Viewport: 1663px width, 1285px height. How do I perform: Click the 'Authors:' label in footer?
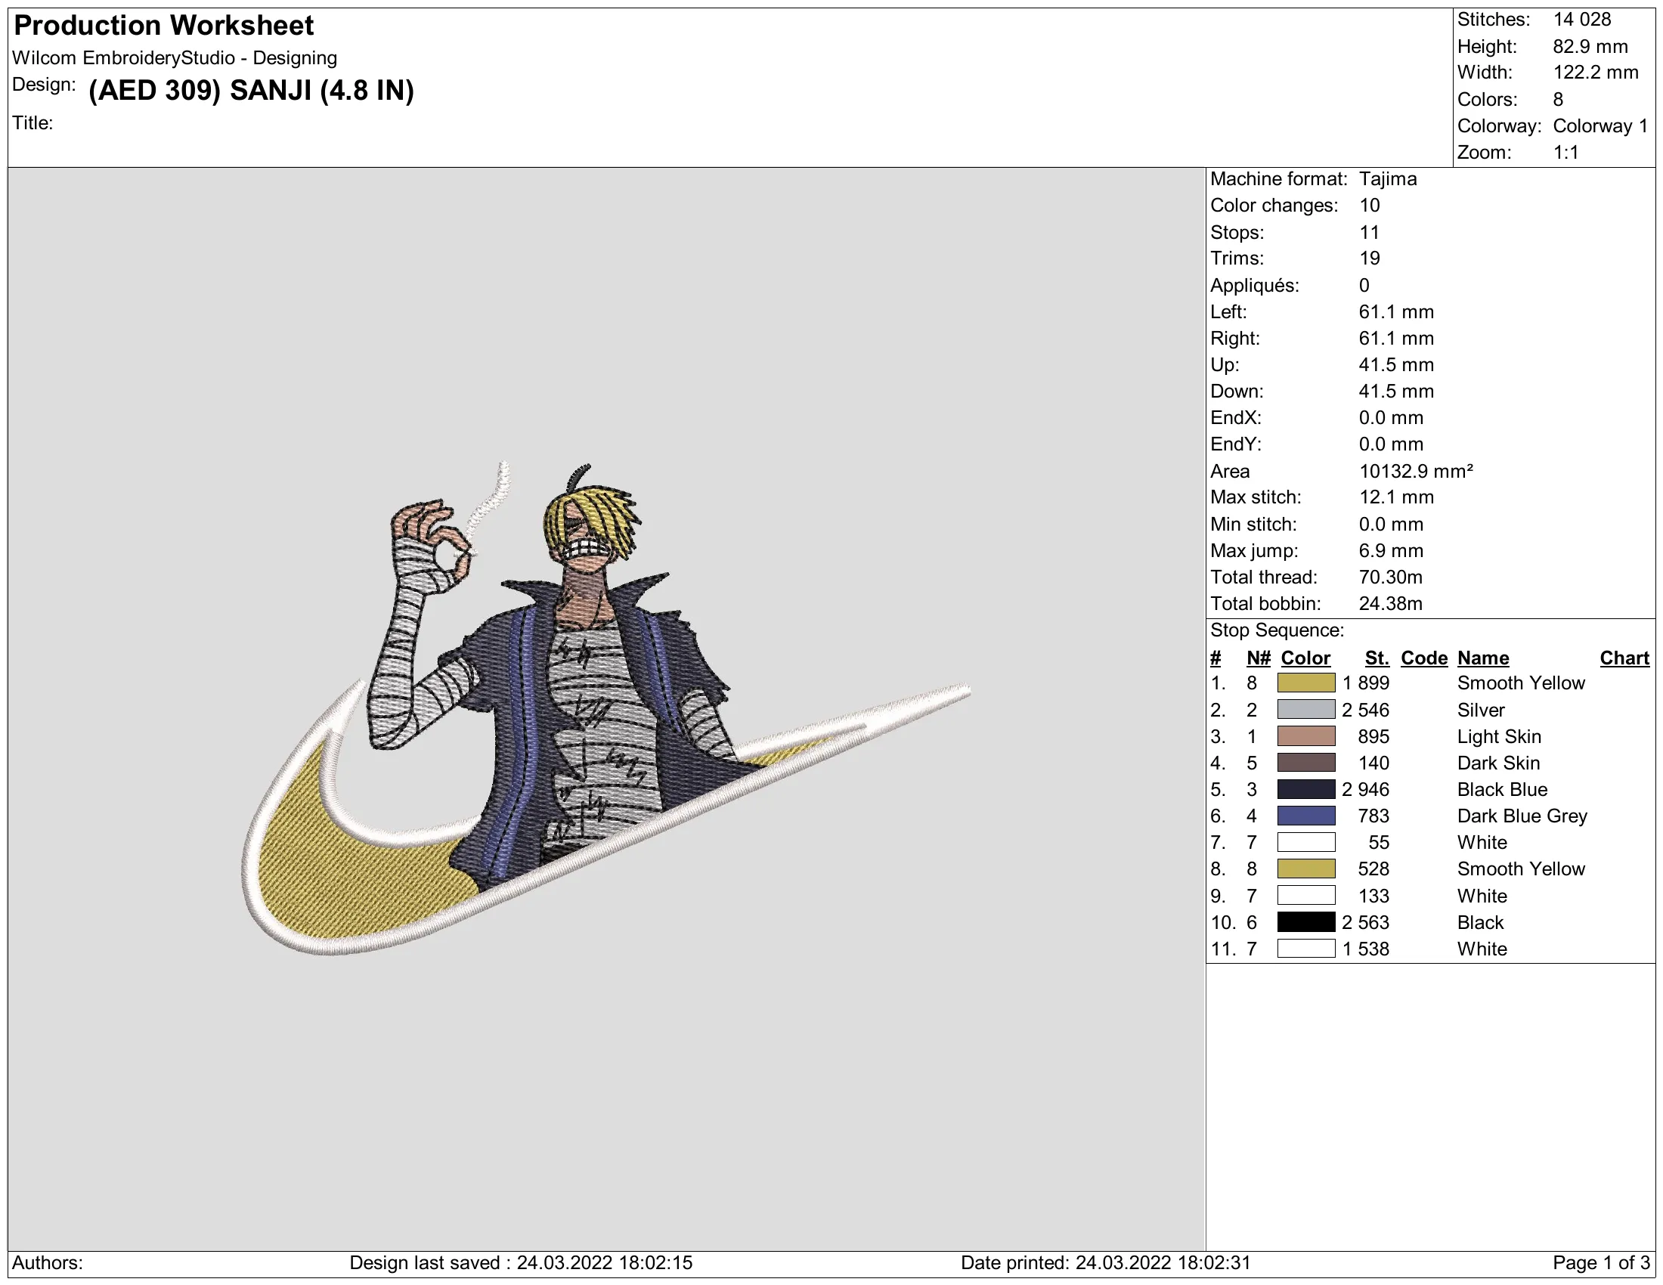[47, 1264]
